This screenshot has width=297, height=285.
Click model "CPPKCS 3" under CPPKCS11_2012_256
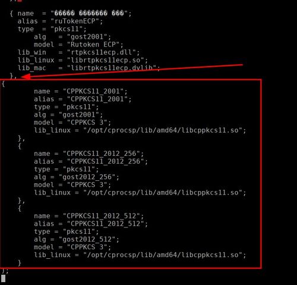(72, 185)
